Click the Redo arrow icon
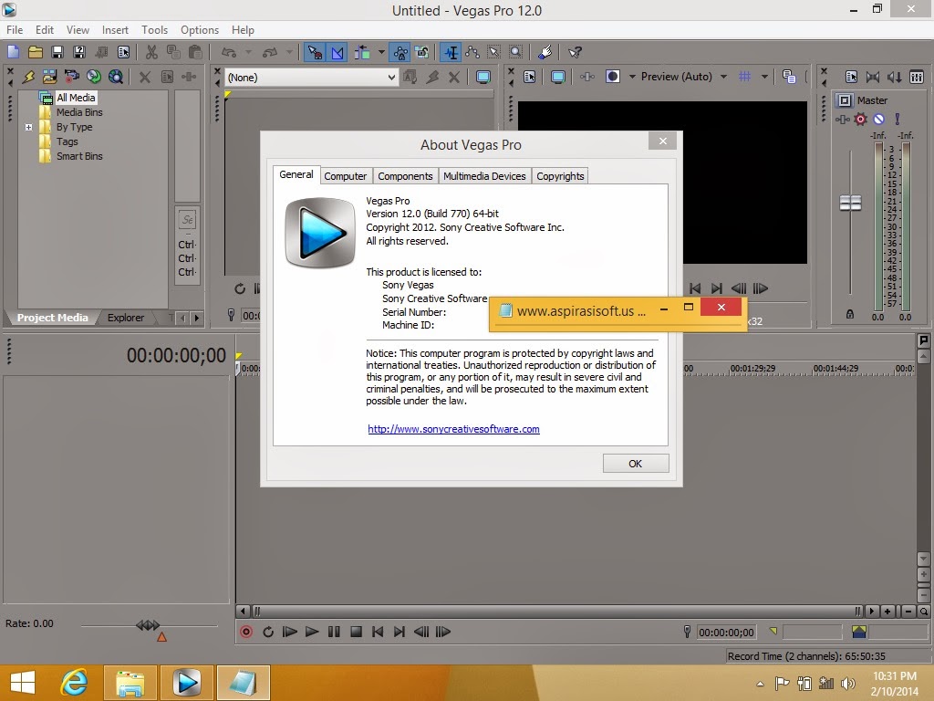934x701 pixels. pyautogui.click(x=270, y=52)
